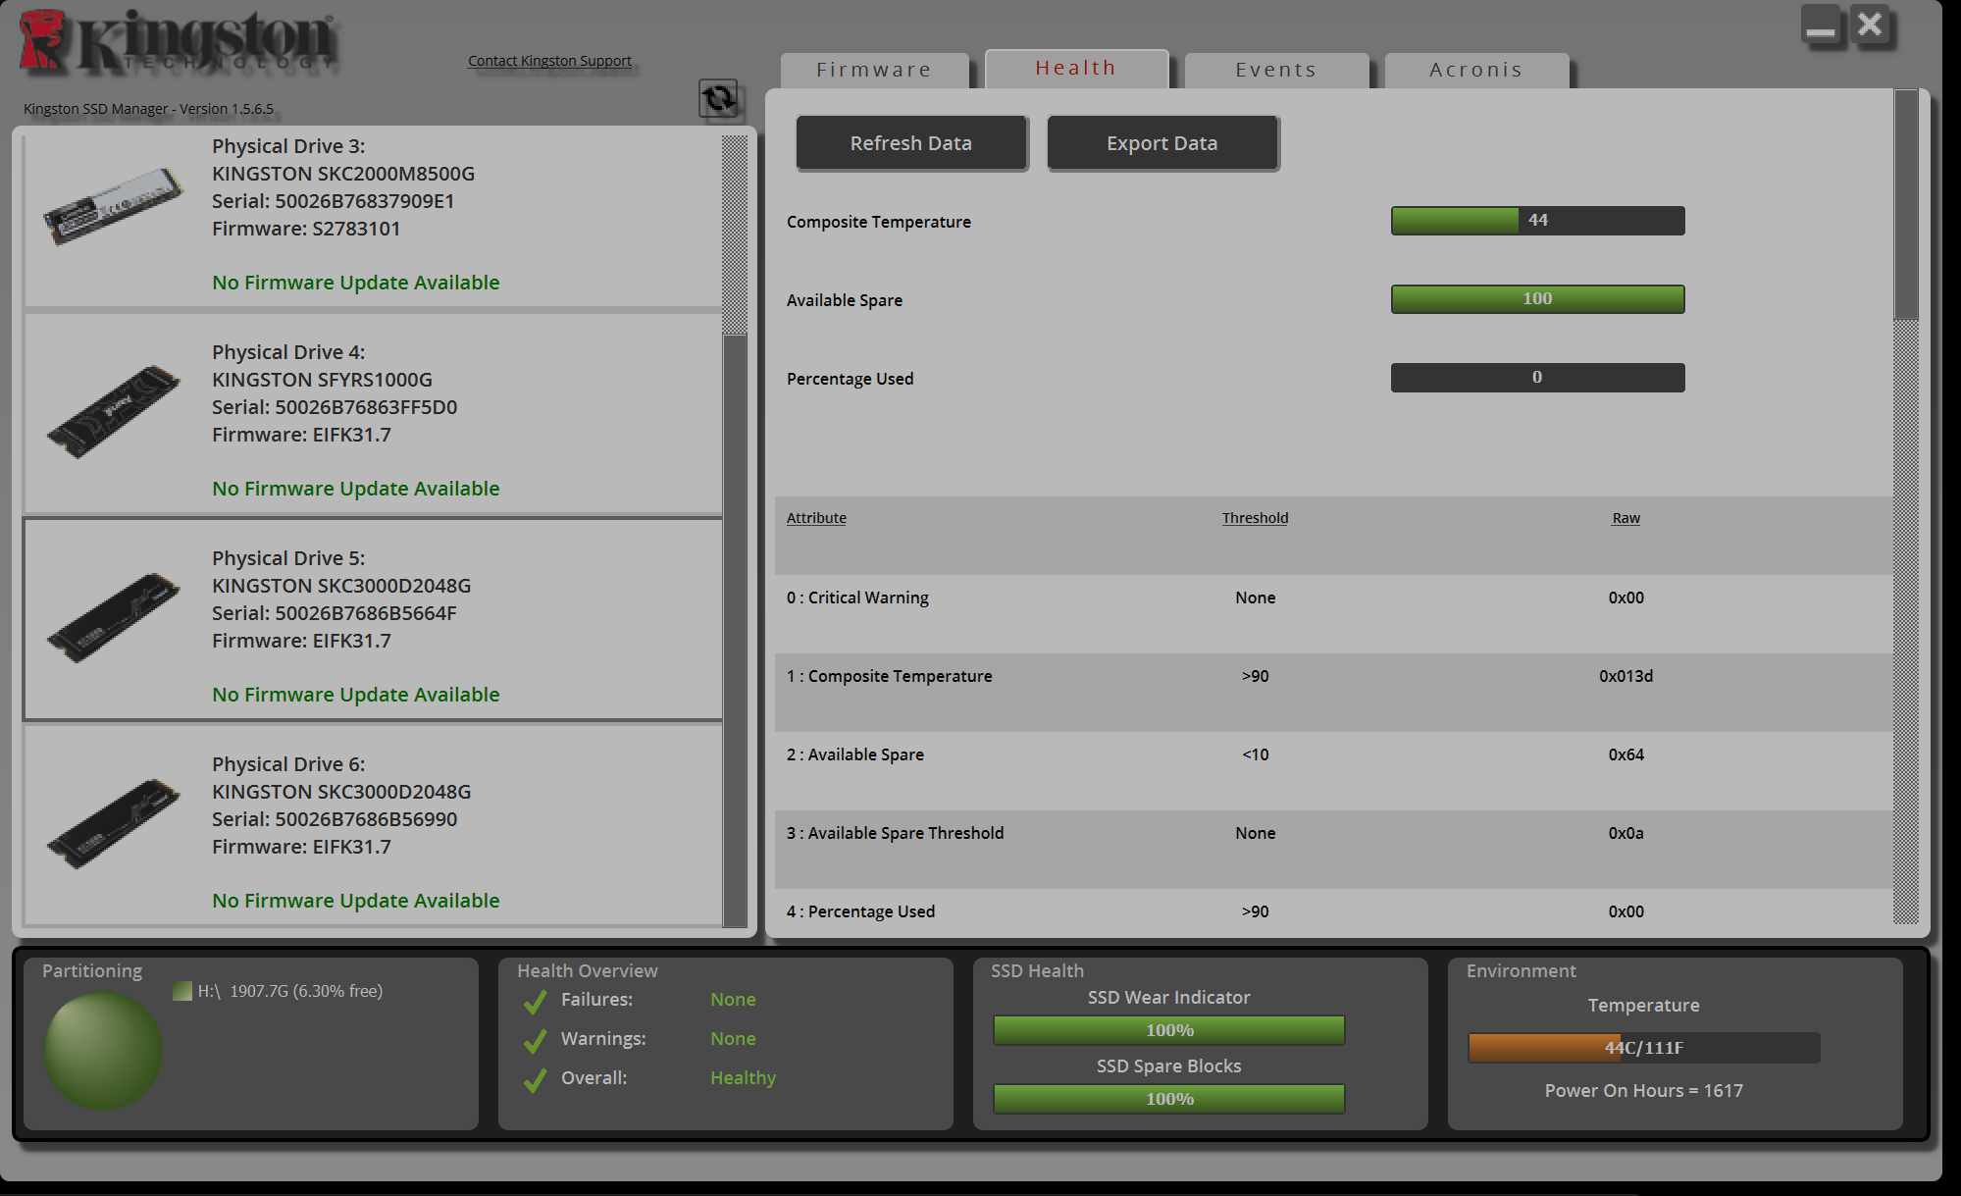
Task: Click drive name KINGSTON SKC2000M8500G
Action: click(x=343, y=174)
